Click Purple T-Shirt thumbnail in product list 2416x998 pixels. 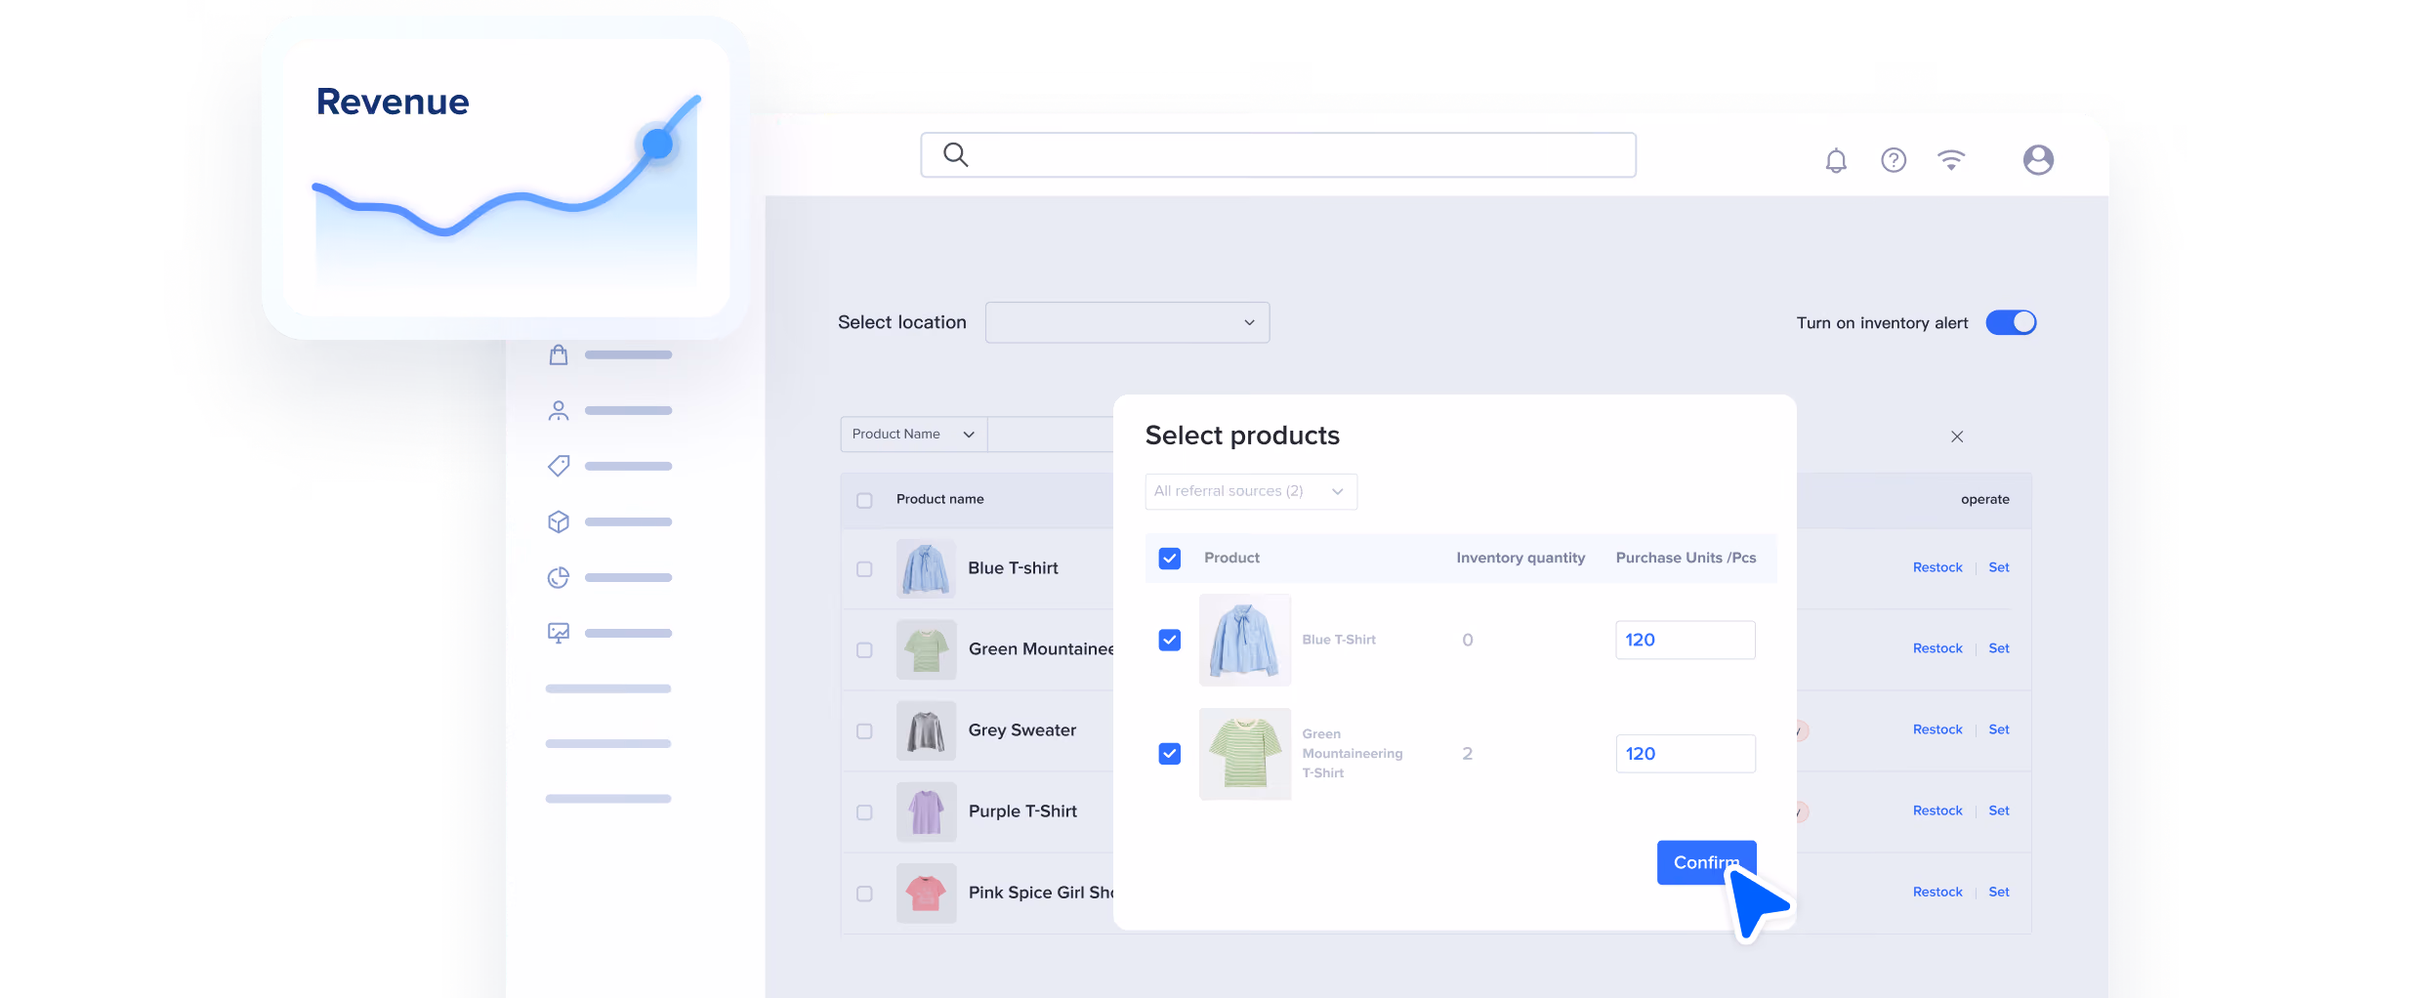click(926, 811)
